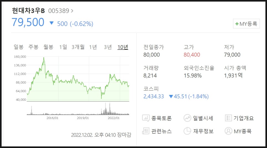
Task: Click the blue down-triangle price change indicator
Action: point(51,23)
